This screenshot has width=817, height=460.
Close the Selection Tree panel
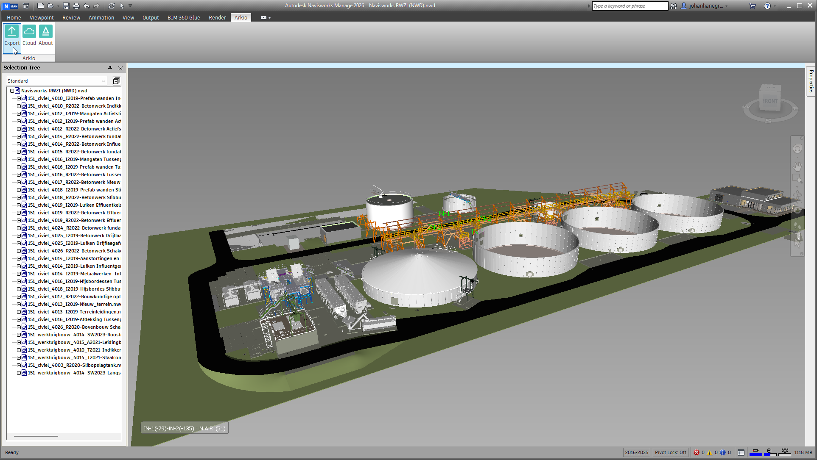pos(120,68)
